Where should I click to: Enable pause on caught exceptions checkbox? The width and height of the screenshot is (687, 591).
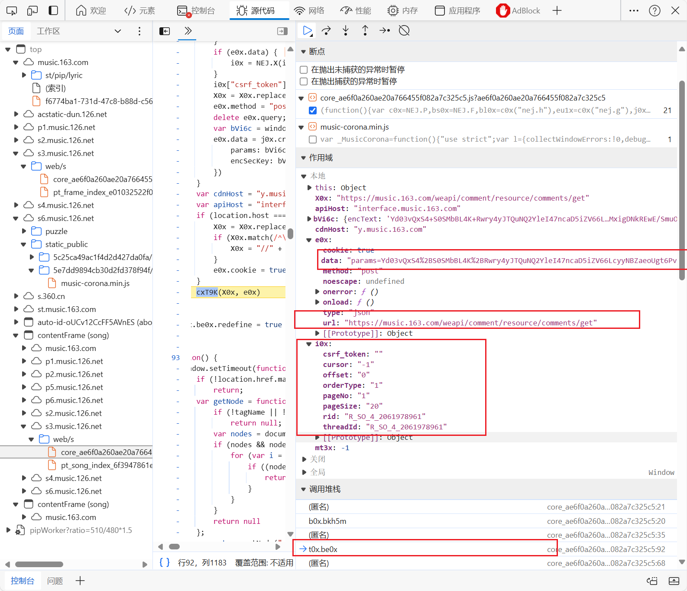(304, 81)
